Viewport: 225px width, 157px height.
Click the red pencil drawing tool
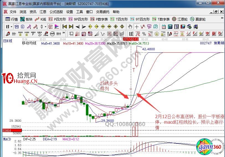8,34
